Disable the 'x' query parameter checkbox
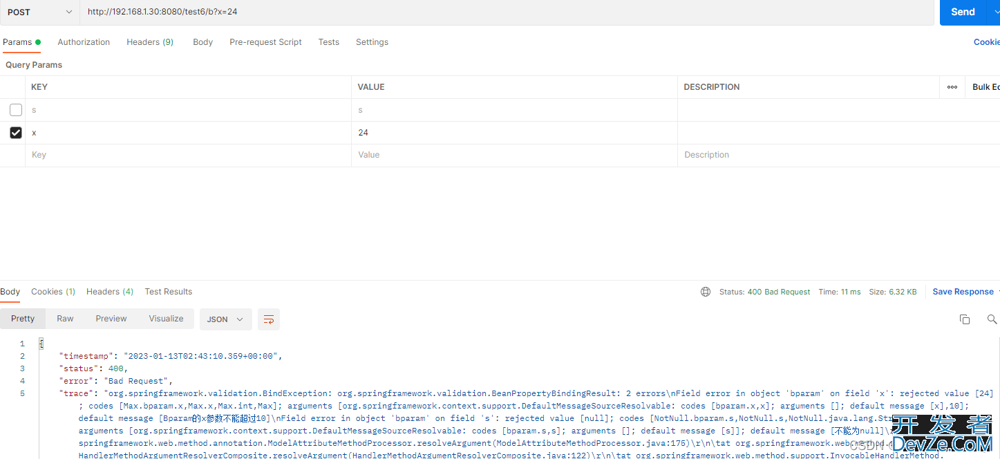Viewport: 1000px width, 459px height. coord(16,133)
